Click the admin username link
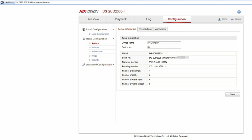This screenshot has height=140, width=252. tap(225, 19)
